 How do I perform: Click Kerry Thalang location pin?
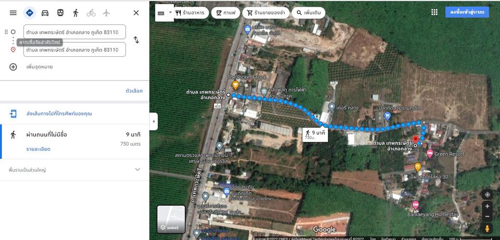click(x=332, y=107)
